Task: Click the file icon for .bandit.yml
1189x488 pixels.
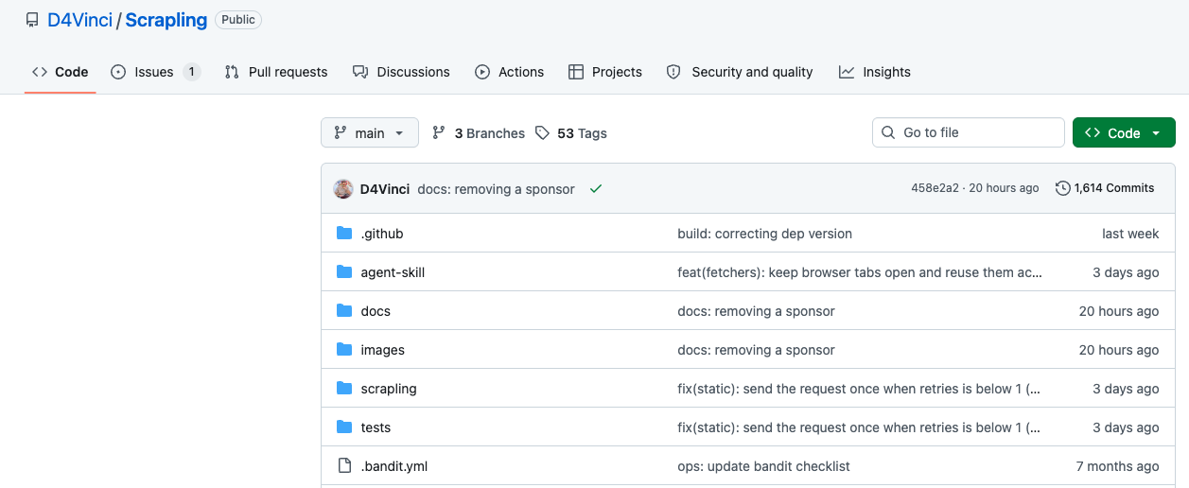Action: (x=344, y=466)
